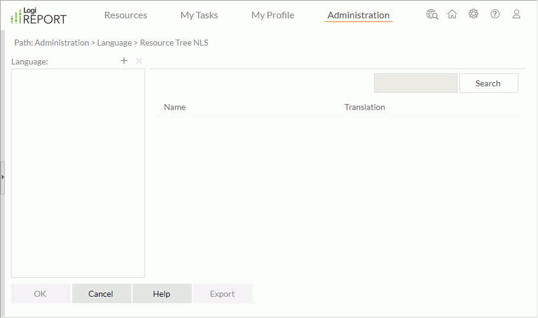Image resolution: width=538 pixels, height=318 pixels.
Task: Open settings with the gear icon
Action: tap(473, 14)
